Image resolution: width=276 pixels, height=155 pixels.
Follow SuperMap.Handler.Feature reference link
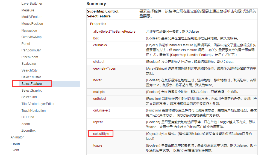click(191, 55)
